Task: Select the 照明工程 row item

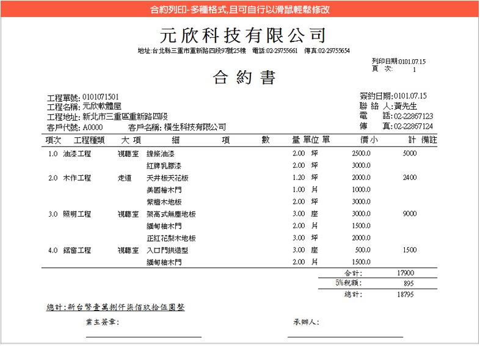Action: click(77, 214)
